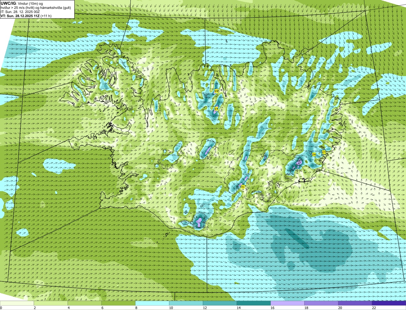
Task: Click the 16–18 m/s light lavender swatch
Action: [287, 303]
